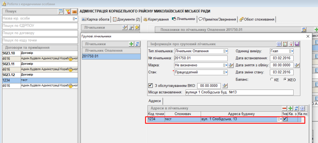Uncheck З обслуговуванням ВКО checkbox

pos(150,85)
